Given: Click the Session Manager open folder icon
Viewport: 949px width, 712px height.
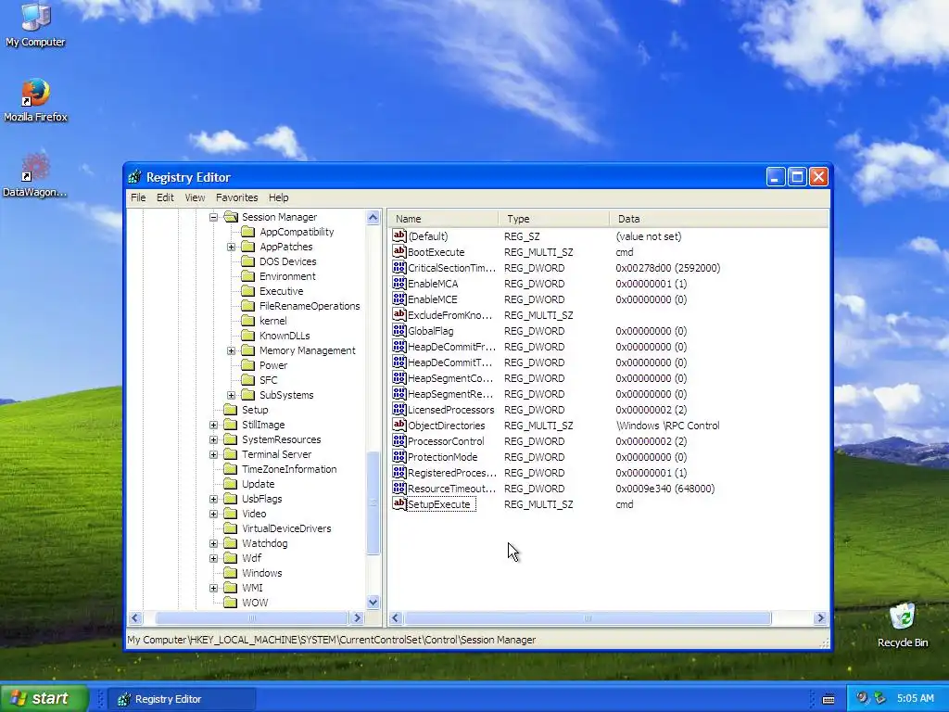Looking at the screenshot, I should (x=231, y=217).
